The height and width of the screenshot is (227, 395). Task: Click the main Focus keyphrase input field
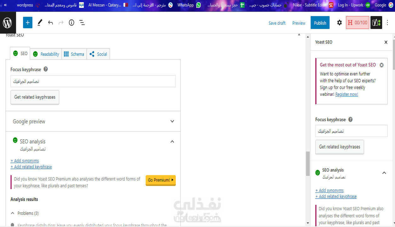[x=93, y=81]
